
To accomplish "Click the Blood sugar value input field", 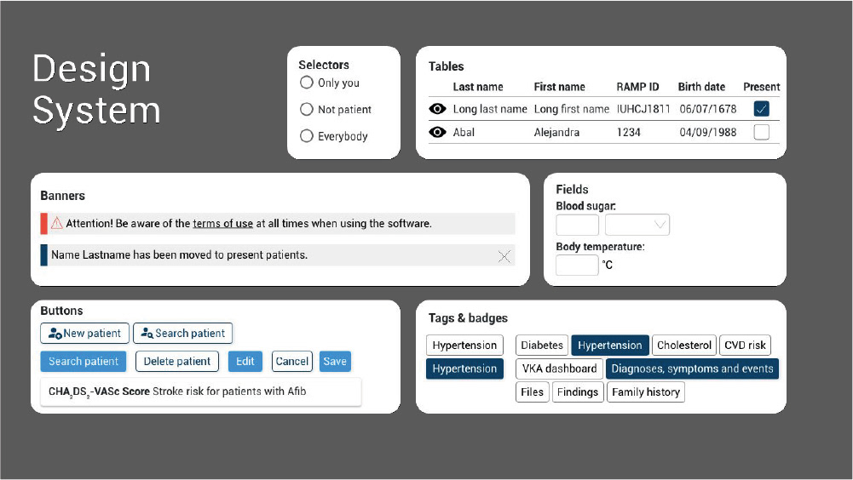I will click(x=577, y=225).
